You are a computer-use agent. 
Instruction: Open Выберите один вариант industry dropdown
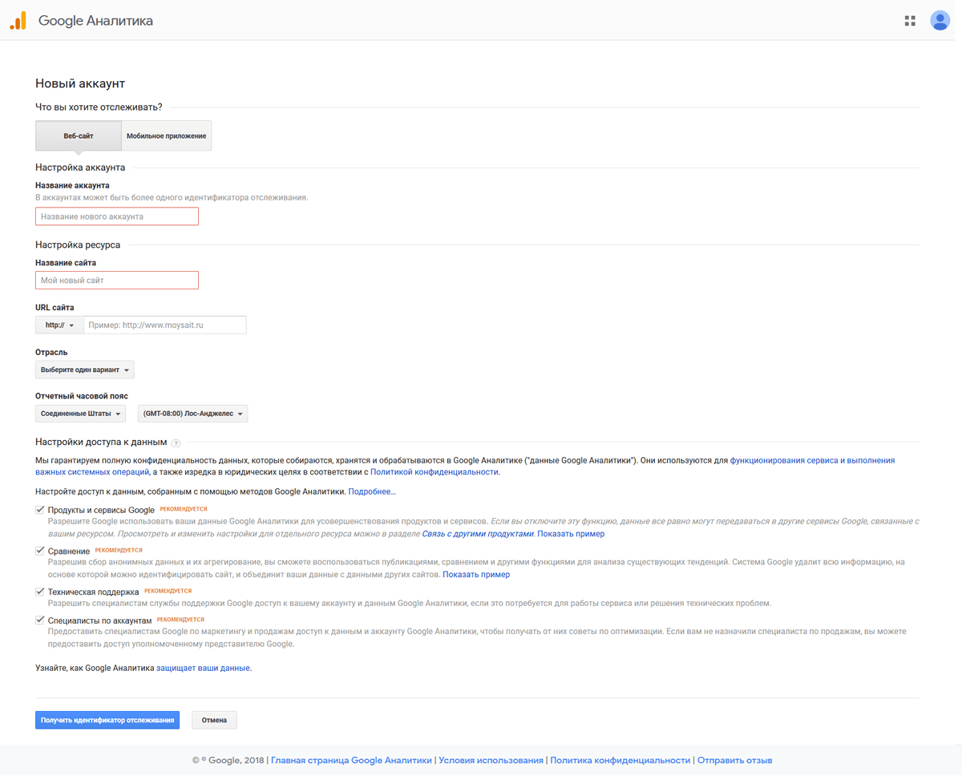click(x=85, y=370)
